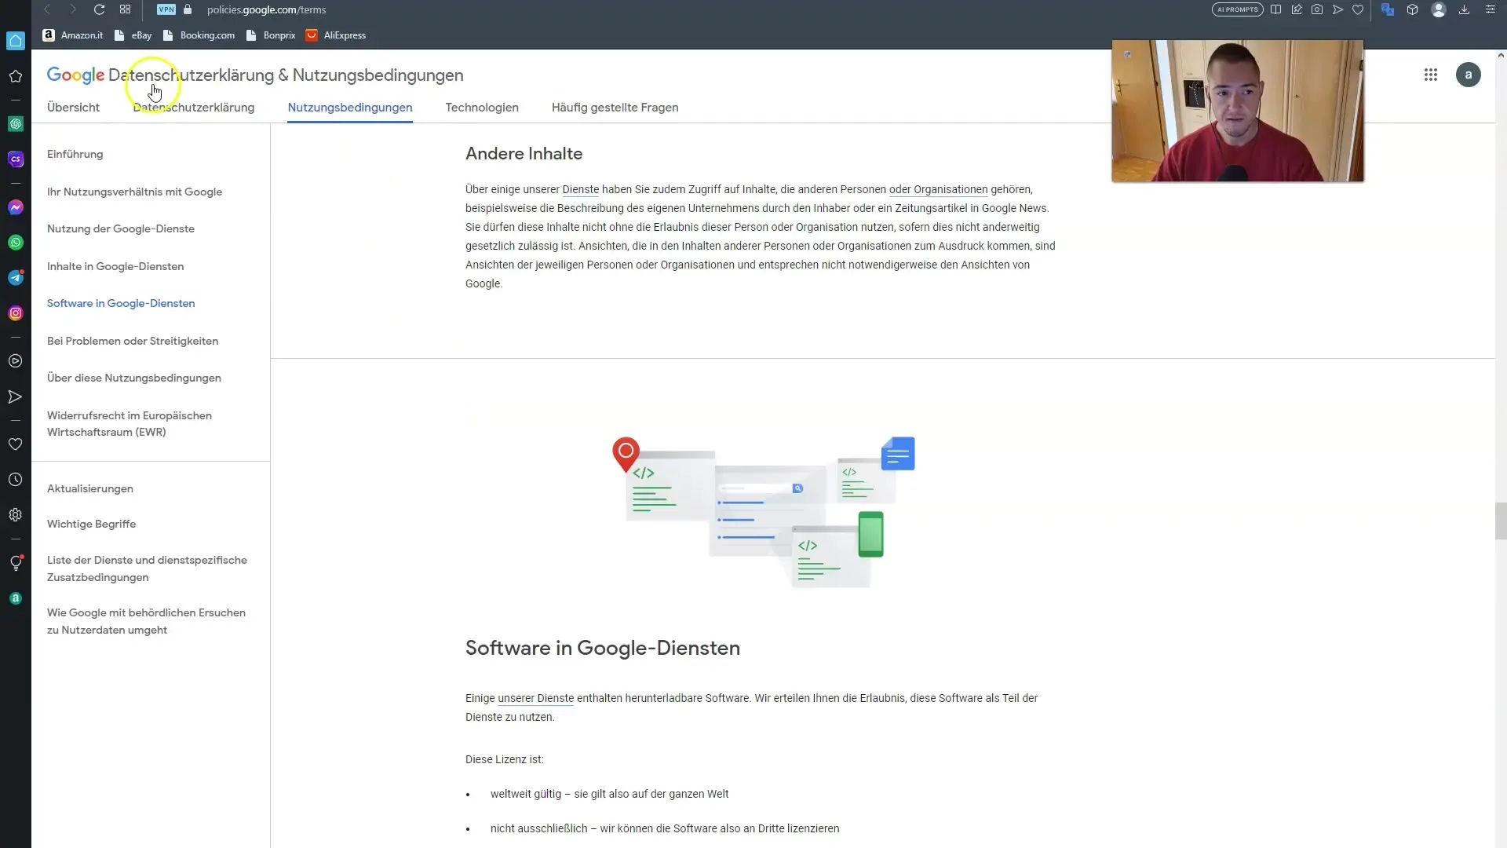Expand Widerrufsrecht im Europäischen Wirtschaftsraum section
The height and width of the screenshot is (848, 1507).
point(130,422)
